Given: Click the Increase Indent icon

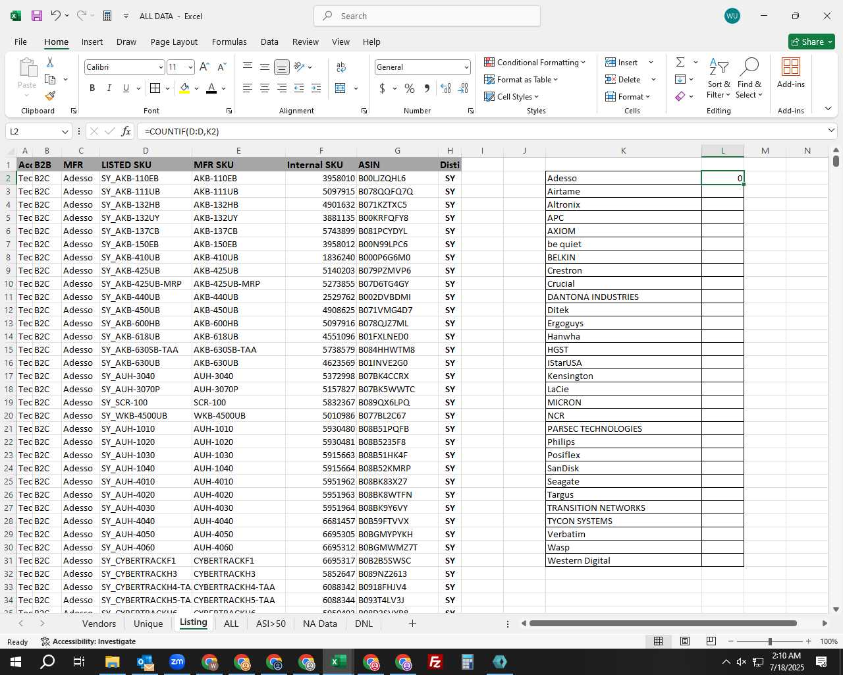Looking at the screenshot, I should [x=316, y=88].
